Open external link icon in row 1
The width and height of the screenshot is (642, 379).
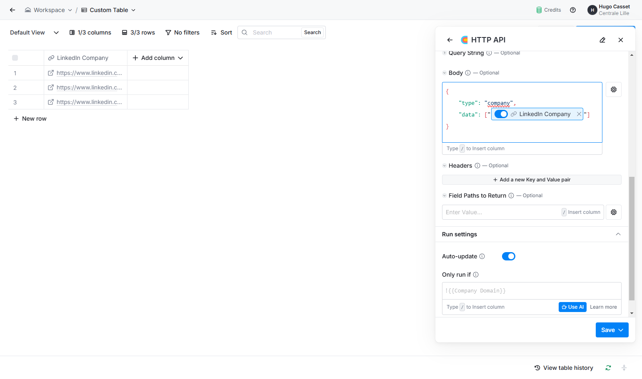click(51, 73)
